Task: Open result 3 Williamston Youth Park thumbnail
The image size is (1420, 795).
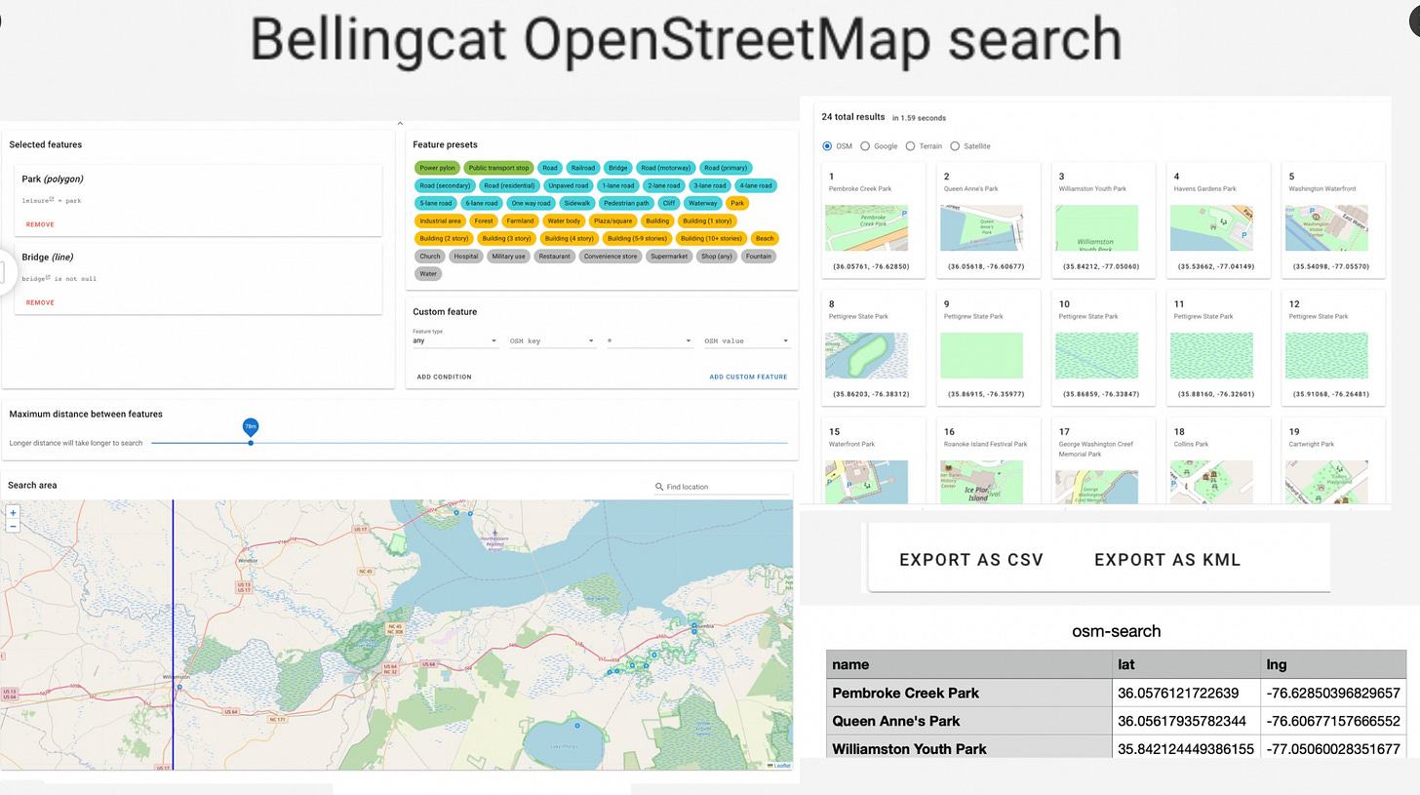Action: pyautogui.click(x=1097, y=228)
